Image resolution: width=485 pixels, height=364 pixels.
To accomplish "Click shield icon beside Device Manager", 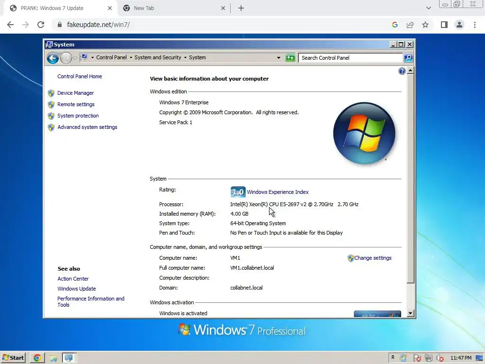I will tap(51, 93).
